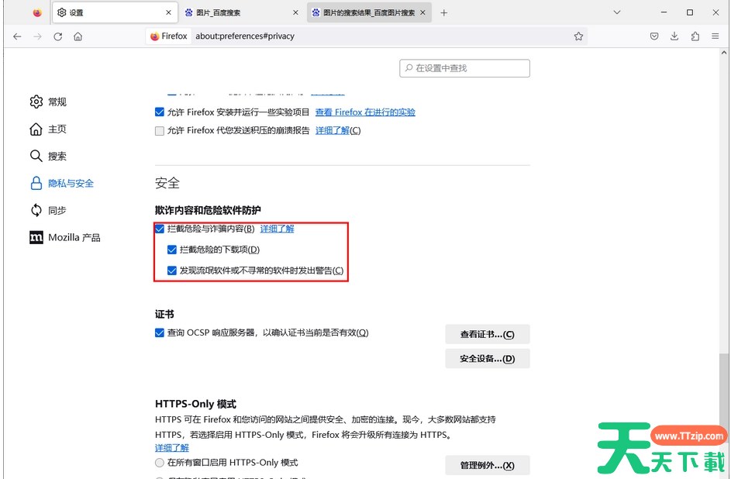731x479 pixels.
Task: Bookmark this page with the star
Action: click(578, 36)
